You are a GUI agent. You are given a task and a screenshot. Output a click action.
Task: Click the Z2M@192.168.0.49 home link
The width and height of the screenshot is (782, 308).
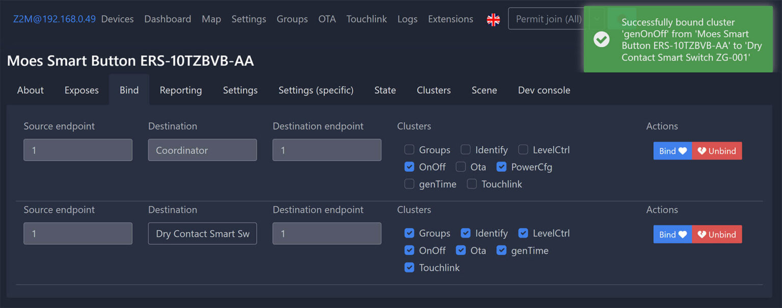click(54, 19)
